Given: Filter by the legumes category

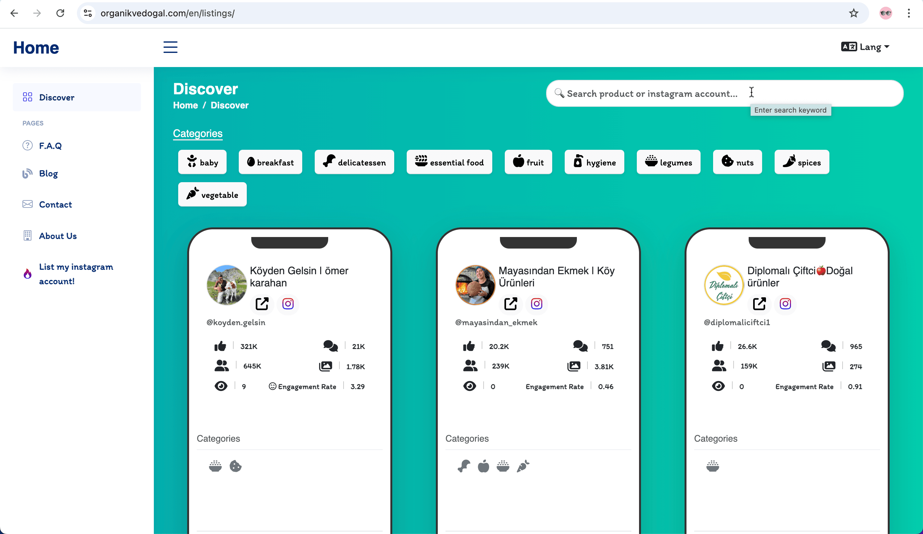Looking at the screenshot, I should coord(669,162).
